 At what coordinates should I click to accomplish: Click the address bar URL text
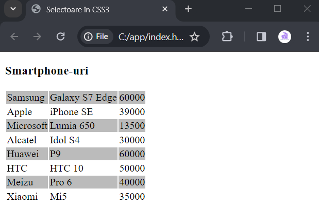[151, 37]
